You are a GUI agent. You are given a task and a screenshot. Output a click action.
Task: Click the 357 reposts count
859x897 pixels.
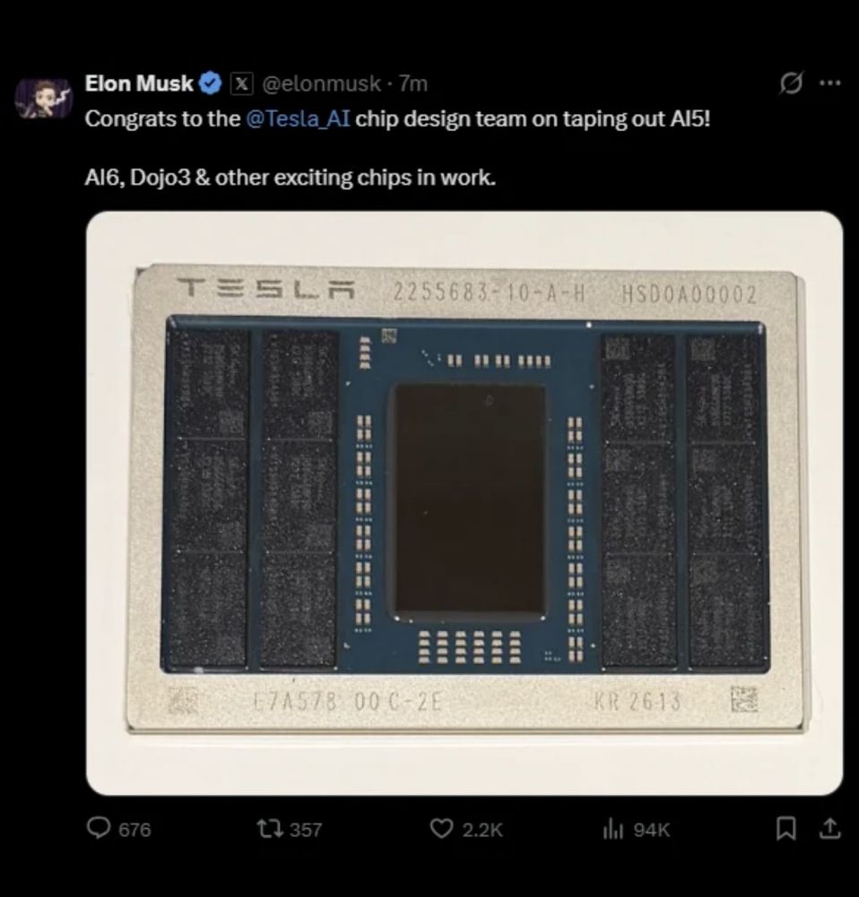[306, 830]
